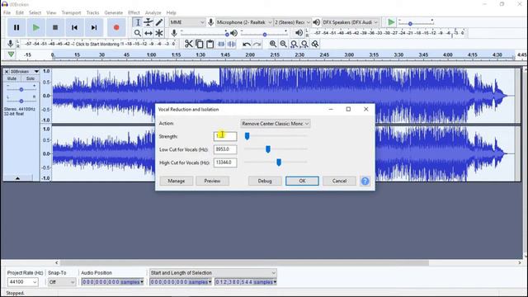This screenshot has height=297, width=528.
Task: Confirm the effect with OK button
Action: [302, 181]
